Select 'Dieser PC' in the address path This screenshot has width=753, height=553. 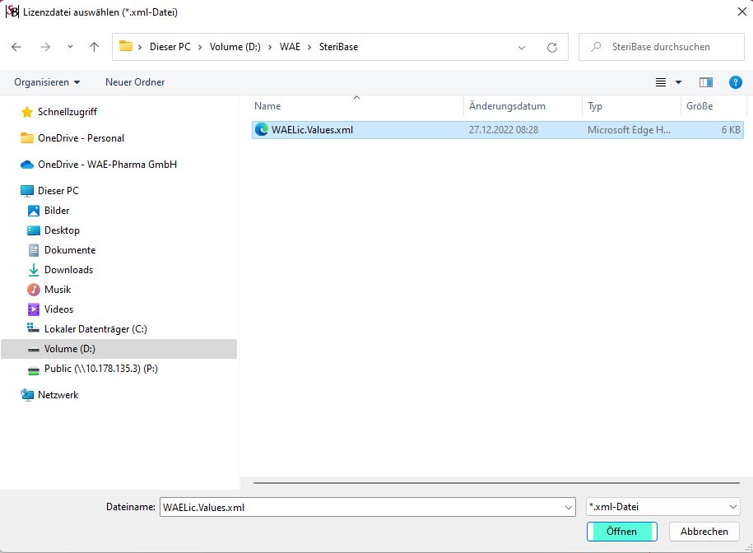coord(170,47)
